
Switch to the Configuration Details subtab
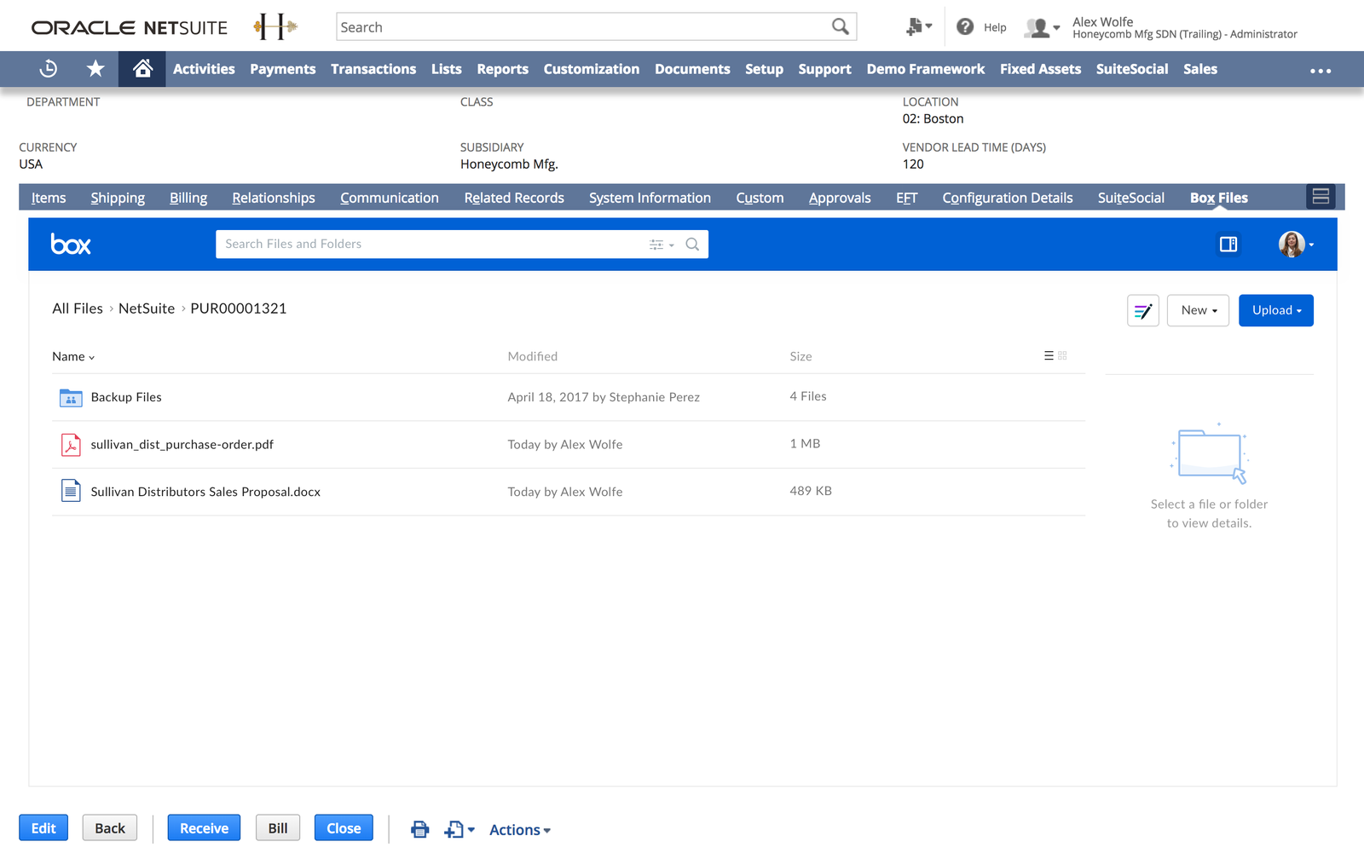click(1008, 198)
